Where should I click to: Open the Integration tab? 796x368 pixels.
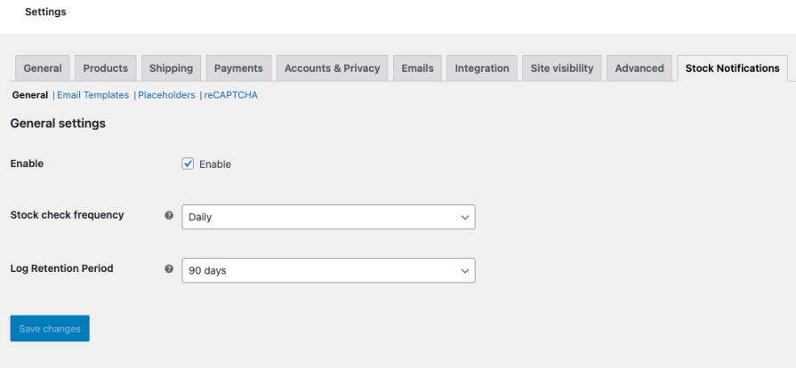[482, 68]
